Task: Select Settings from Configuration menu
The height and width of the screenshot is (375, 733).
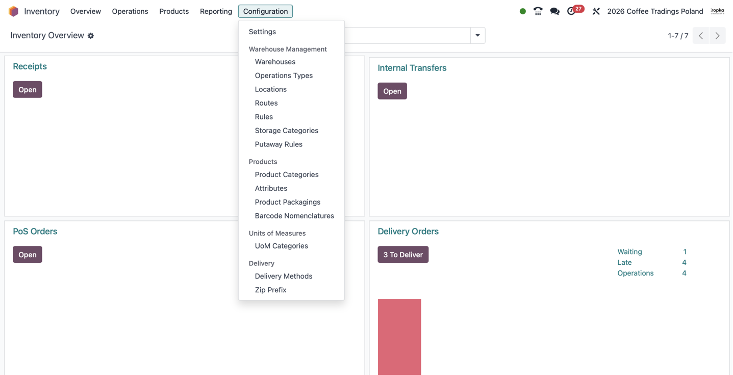Action: pos(291,32)
